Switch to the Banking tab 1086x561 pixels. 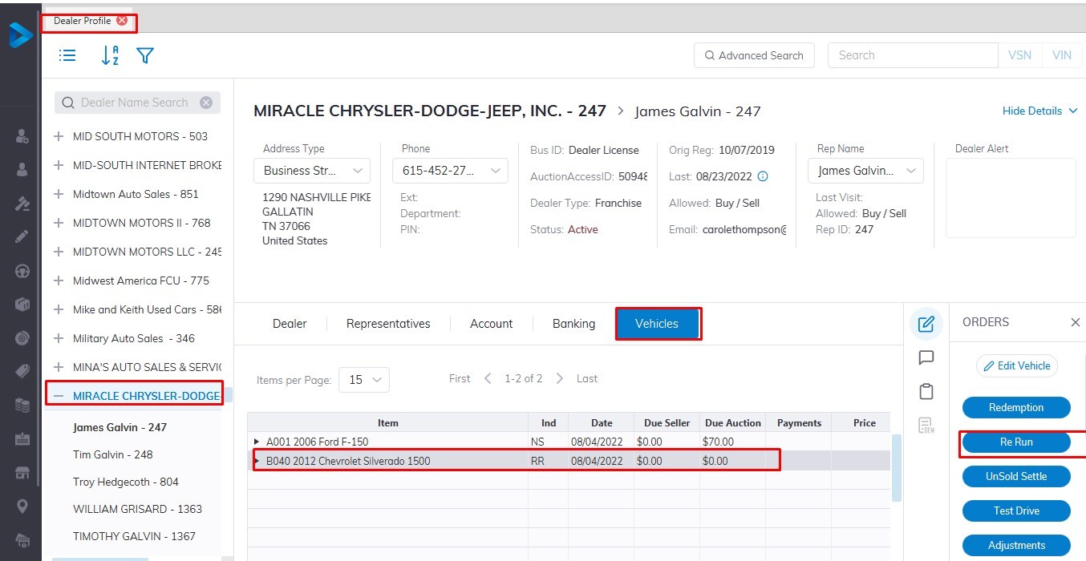(573, 324)
